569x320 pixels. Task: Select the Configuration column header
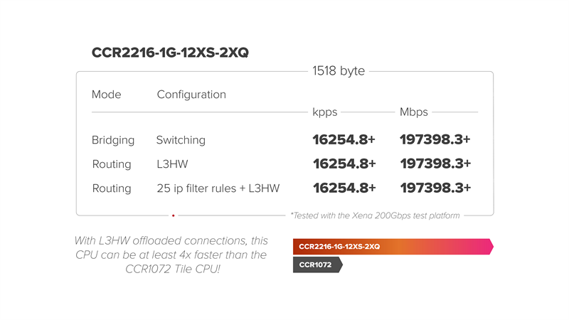click(191, 95)
